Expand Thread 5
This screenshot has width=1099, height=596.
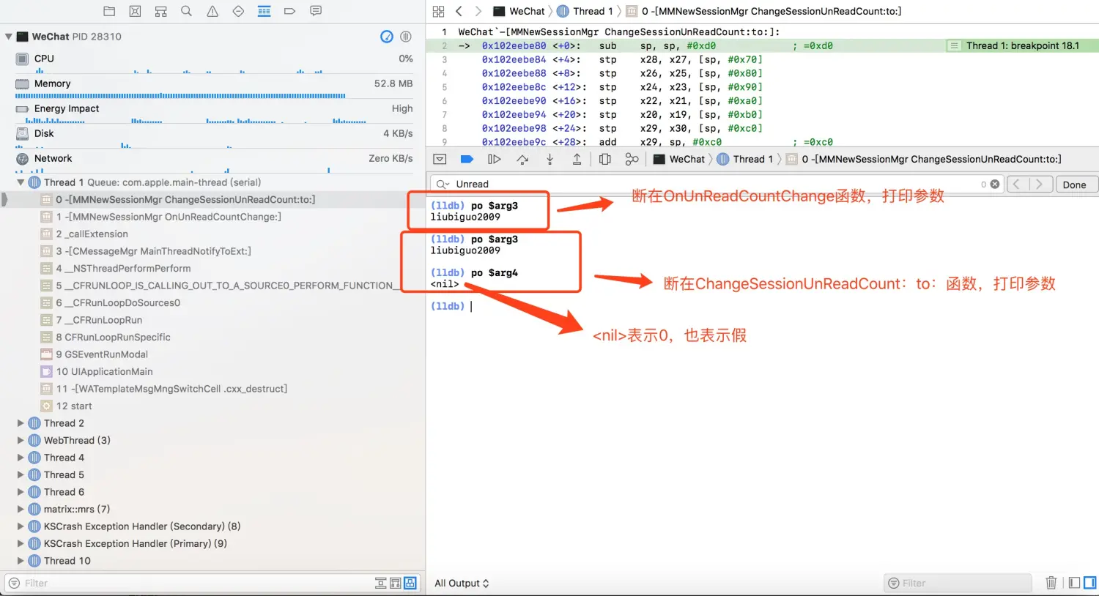click(x=21, y=474)
